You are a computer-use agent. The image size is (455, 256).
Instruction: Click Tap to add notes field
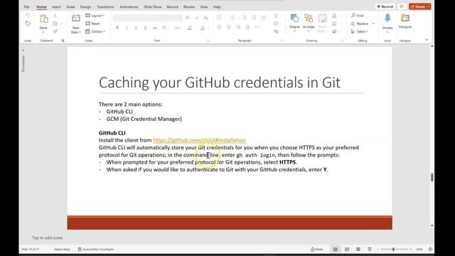click(x=48, y=238)
